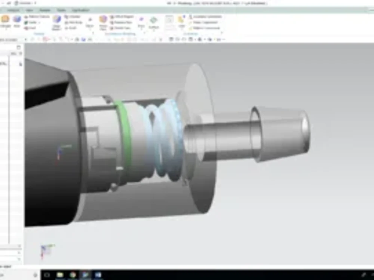Image resolution: width=374 pixels, height=280 pixels.
Task: Click the Pattern Feature command
Action: (x=37, y=16)
